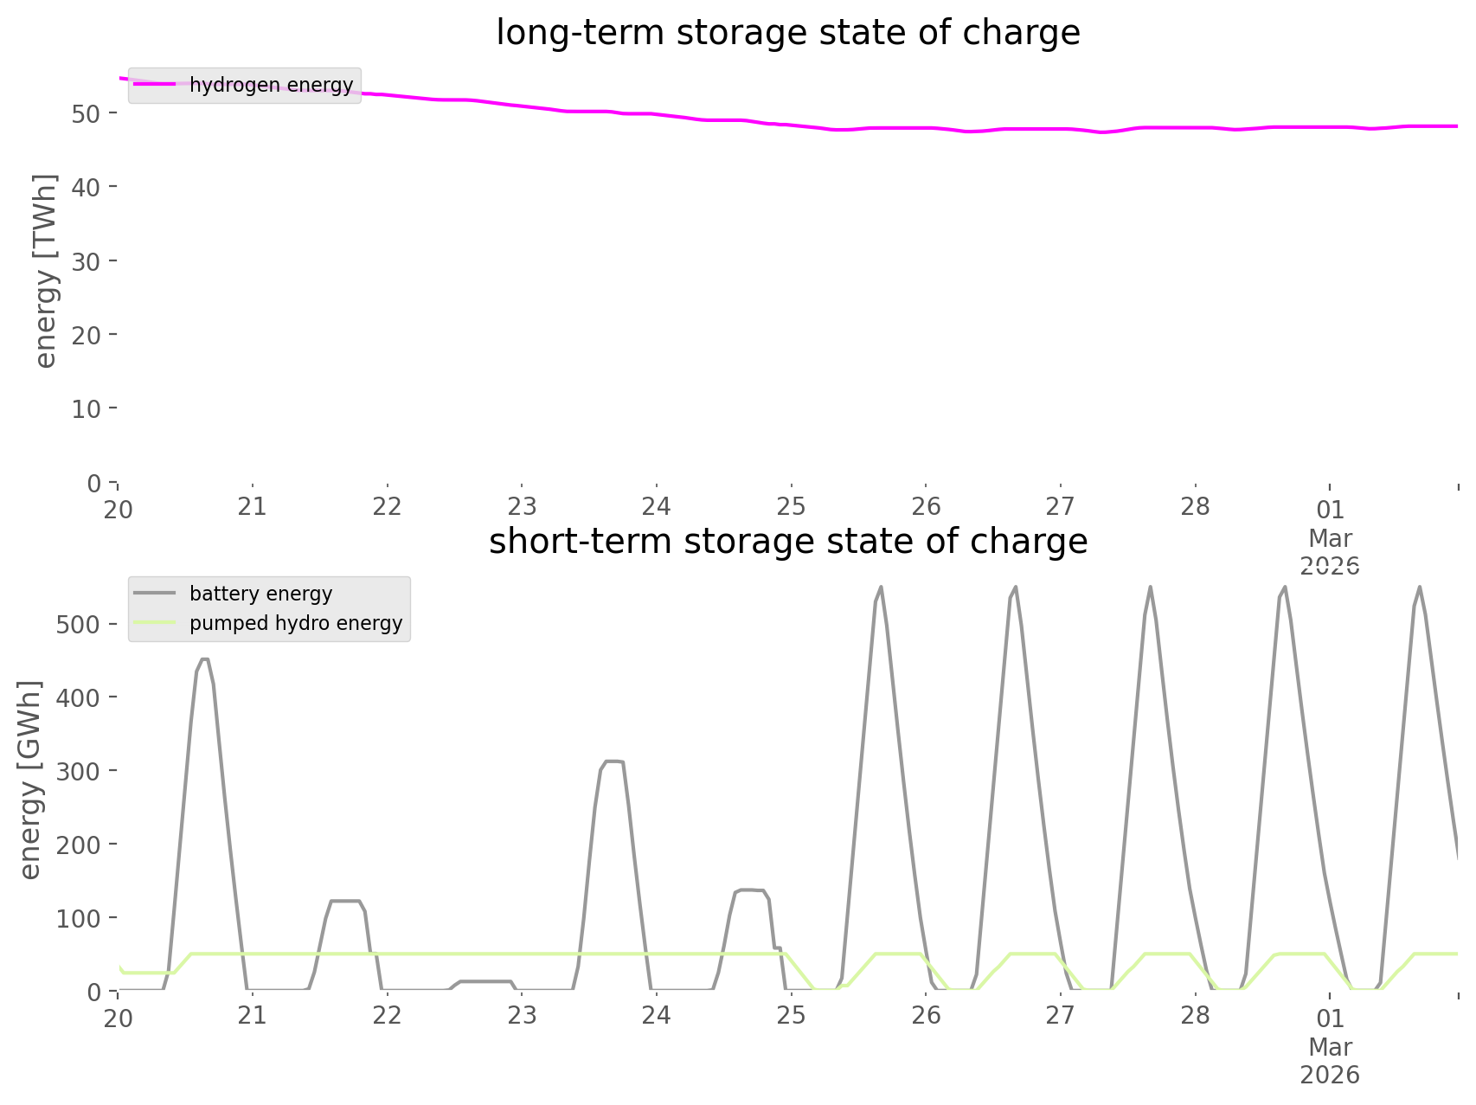Click the "energy [TWh]" y-axis label
The width and height of the screenshot is (1476, 1105).
point(45,271)
